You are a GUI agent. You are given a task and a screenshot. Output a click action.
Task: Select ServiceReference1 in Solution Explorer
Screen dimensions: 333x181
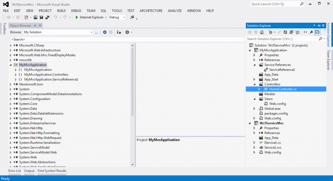(282, 70)
